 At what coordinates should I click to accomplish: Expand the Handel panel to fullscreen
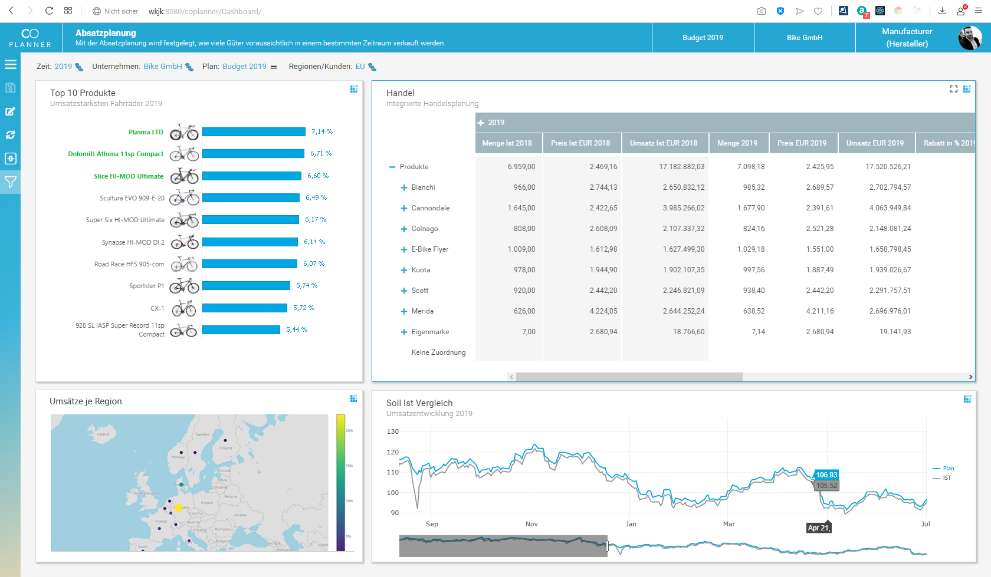(x=953, y=89)
